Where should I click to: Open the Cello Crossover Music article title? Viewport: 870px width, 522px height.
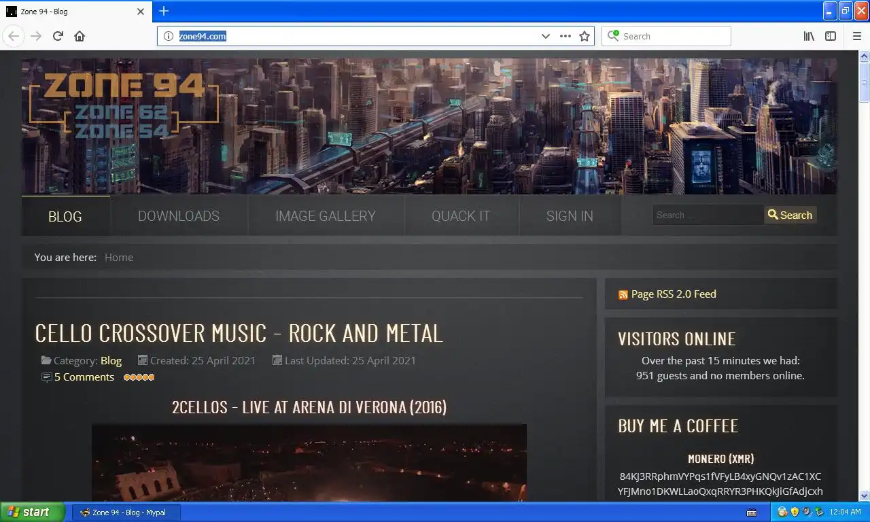point(239,333)
